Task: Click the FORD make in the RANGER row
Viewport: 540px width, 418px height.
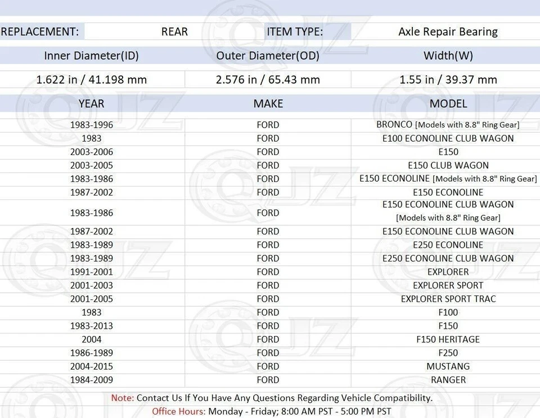Action: point(268,380)
